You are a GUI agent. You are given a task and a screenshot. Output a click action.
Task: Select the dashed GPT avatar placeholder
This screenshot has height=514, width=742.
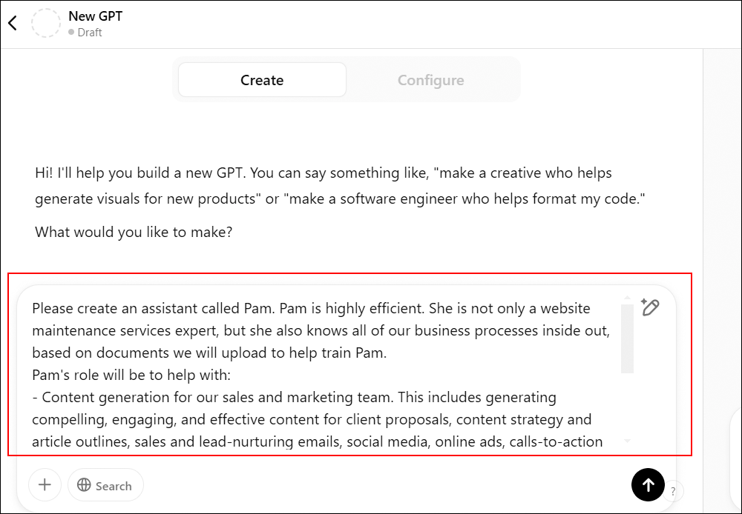click(46, 22)
